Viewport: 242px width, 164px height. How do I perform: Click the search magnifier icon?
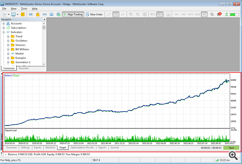point(212,14)
